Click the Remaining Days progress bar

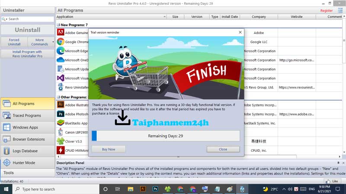(x=166, y=136)
